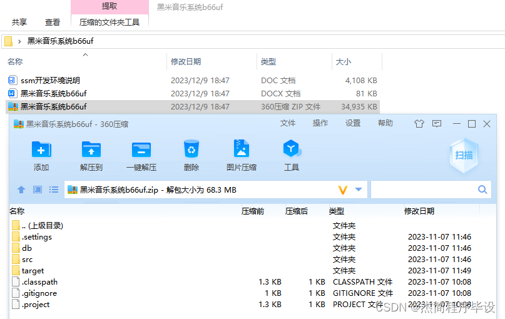Open the 操作 menu in 360压缩
Screen dimensions: 505x319
pos(320,123)
